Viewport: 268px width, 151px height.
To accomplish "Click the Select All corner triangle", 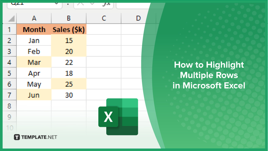I will [x=11, y=19].
